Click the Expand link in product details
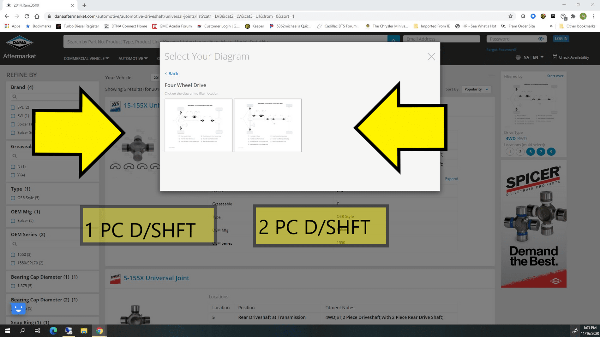This screenshot has width=600, height=337. coord(451,179)
